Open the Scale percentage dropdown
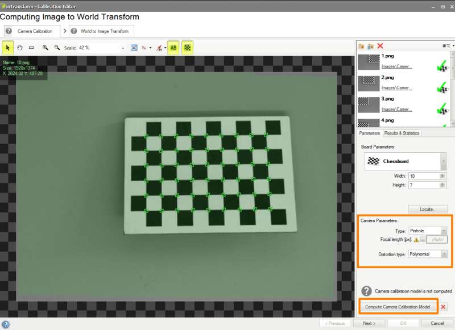 (123, 48)
